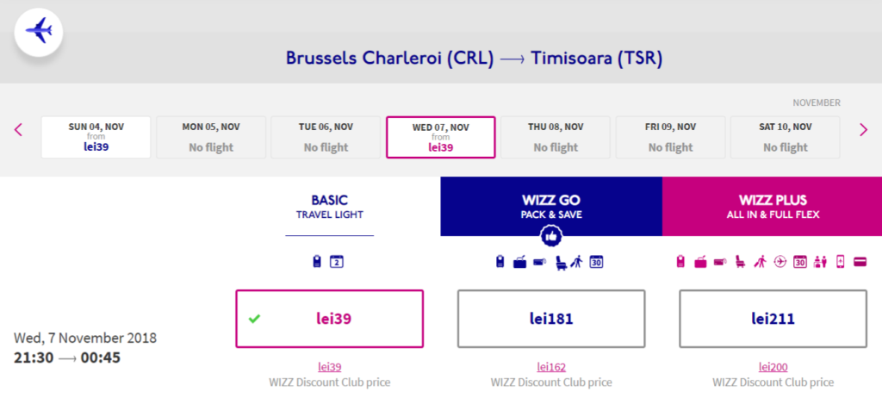Image resolution: width=882 pixels, height=410 pixels.
Task: Click WIZZ GO seat selection icon
Action: pos(561,262)
